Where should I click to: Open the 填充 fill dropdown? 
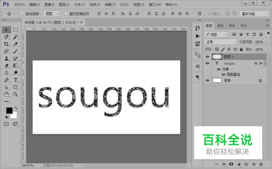[268, 49]
